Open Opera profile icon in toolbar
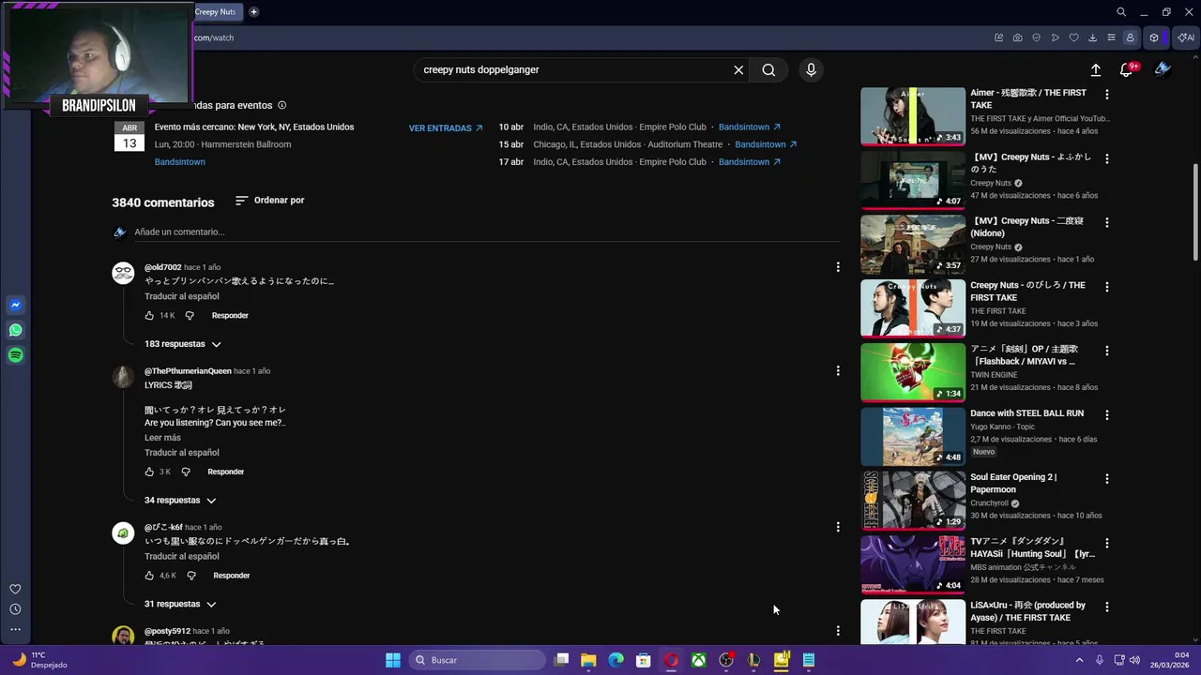Screen dimensions: 1201x675 coord(1130,37)
